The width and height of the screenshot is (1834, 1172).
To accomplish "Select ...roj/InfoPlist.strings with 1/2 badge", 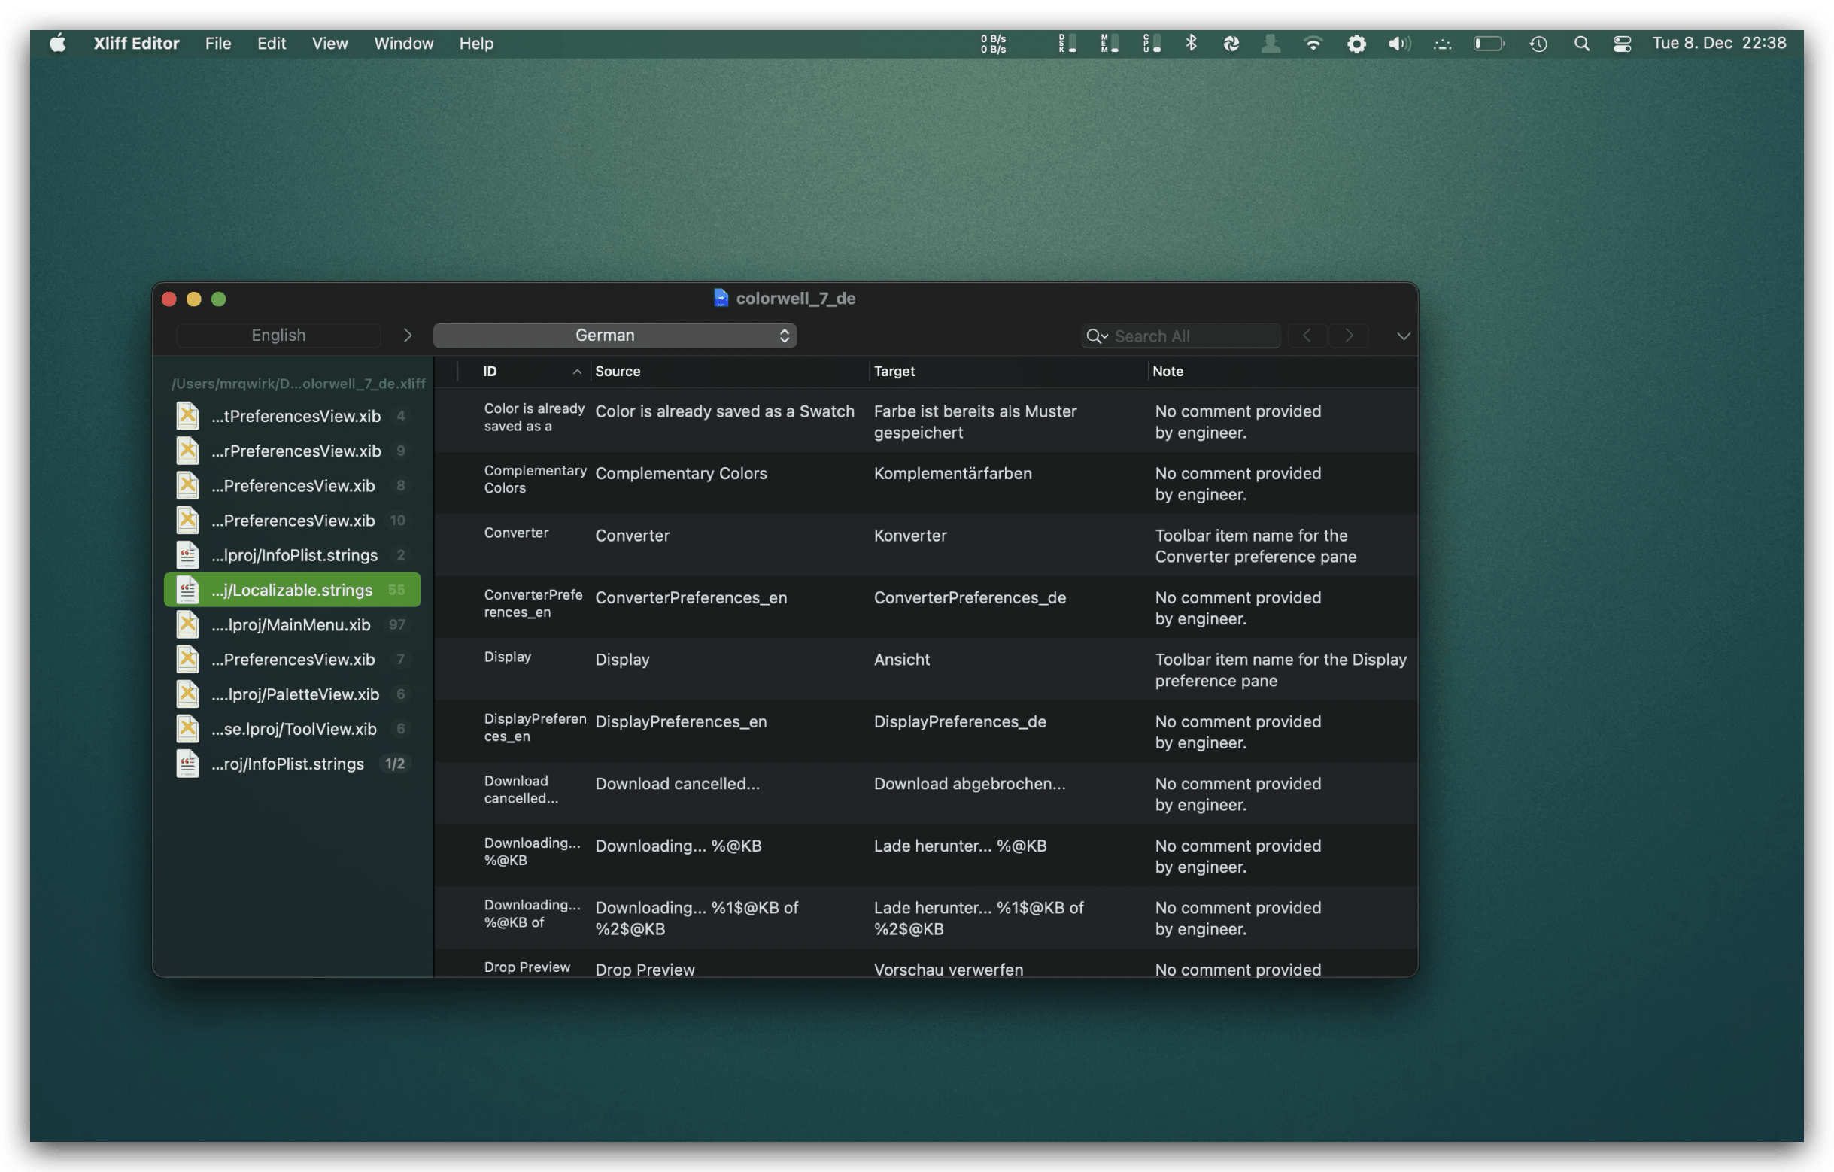I will coord(293,764).
